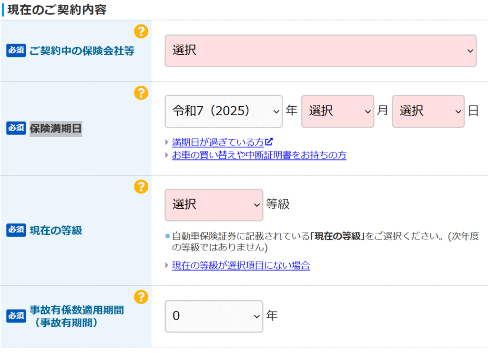Click help icon for 事故有係数適用期間
The width and height of the screenshot is (488, 353).
pyautogui.click(x=141, y=297)
